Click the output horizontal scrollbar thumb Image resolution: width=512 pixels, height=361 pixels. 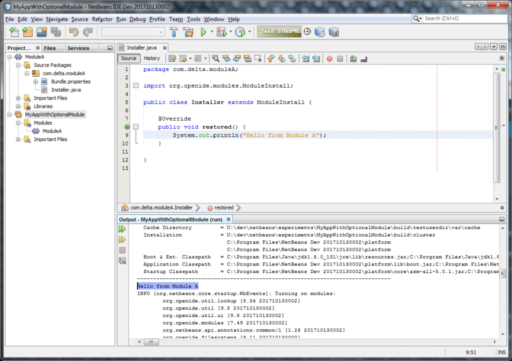(151, 341)
